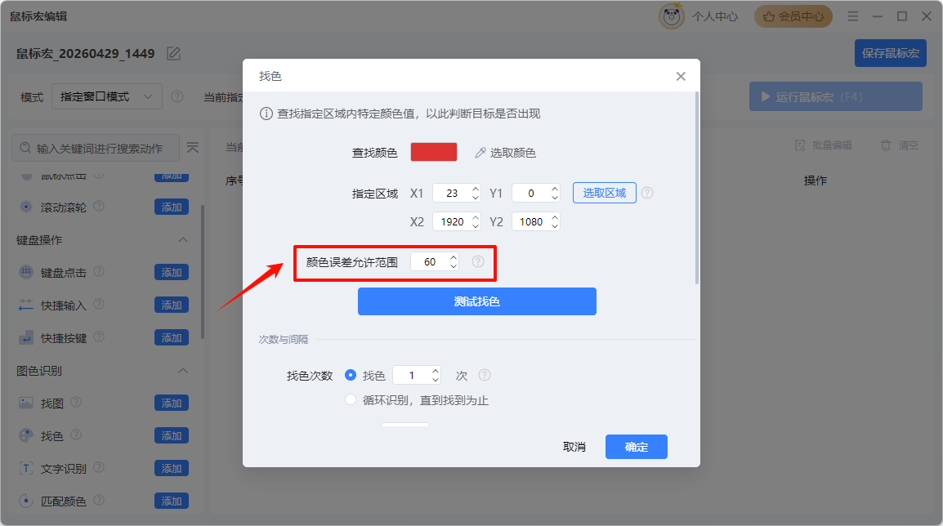Select the 找色 1 次 radio option
943x526 pixels.
pos(351,374)
